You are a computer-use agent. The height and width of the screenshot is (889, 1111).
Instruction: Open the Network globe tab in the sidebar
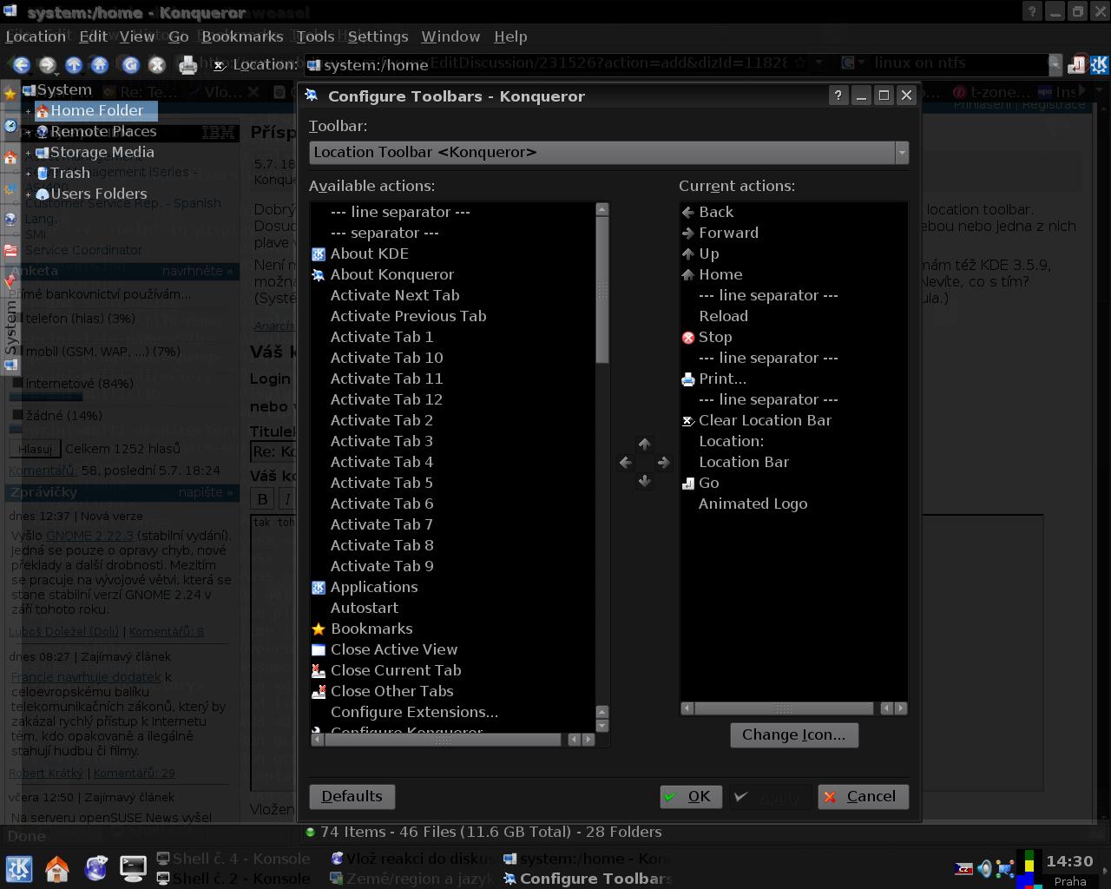(10, 219)
